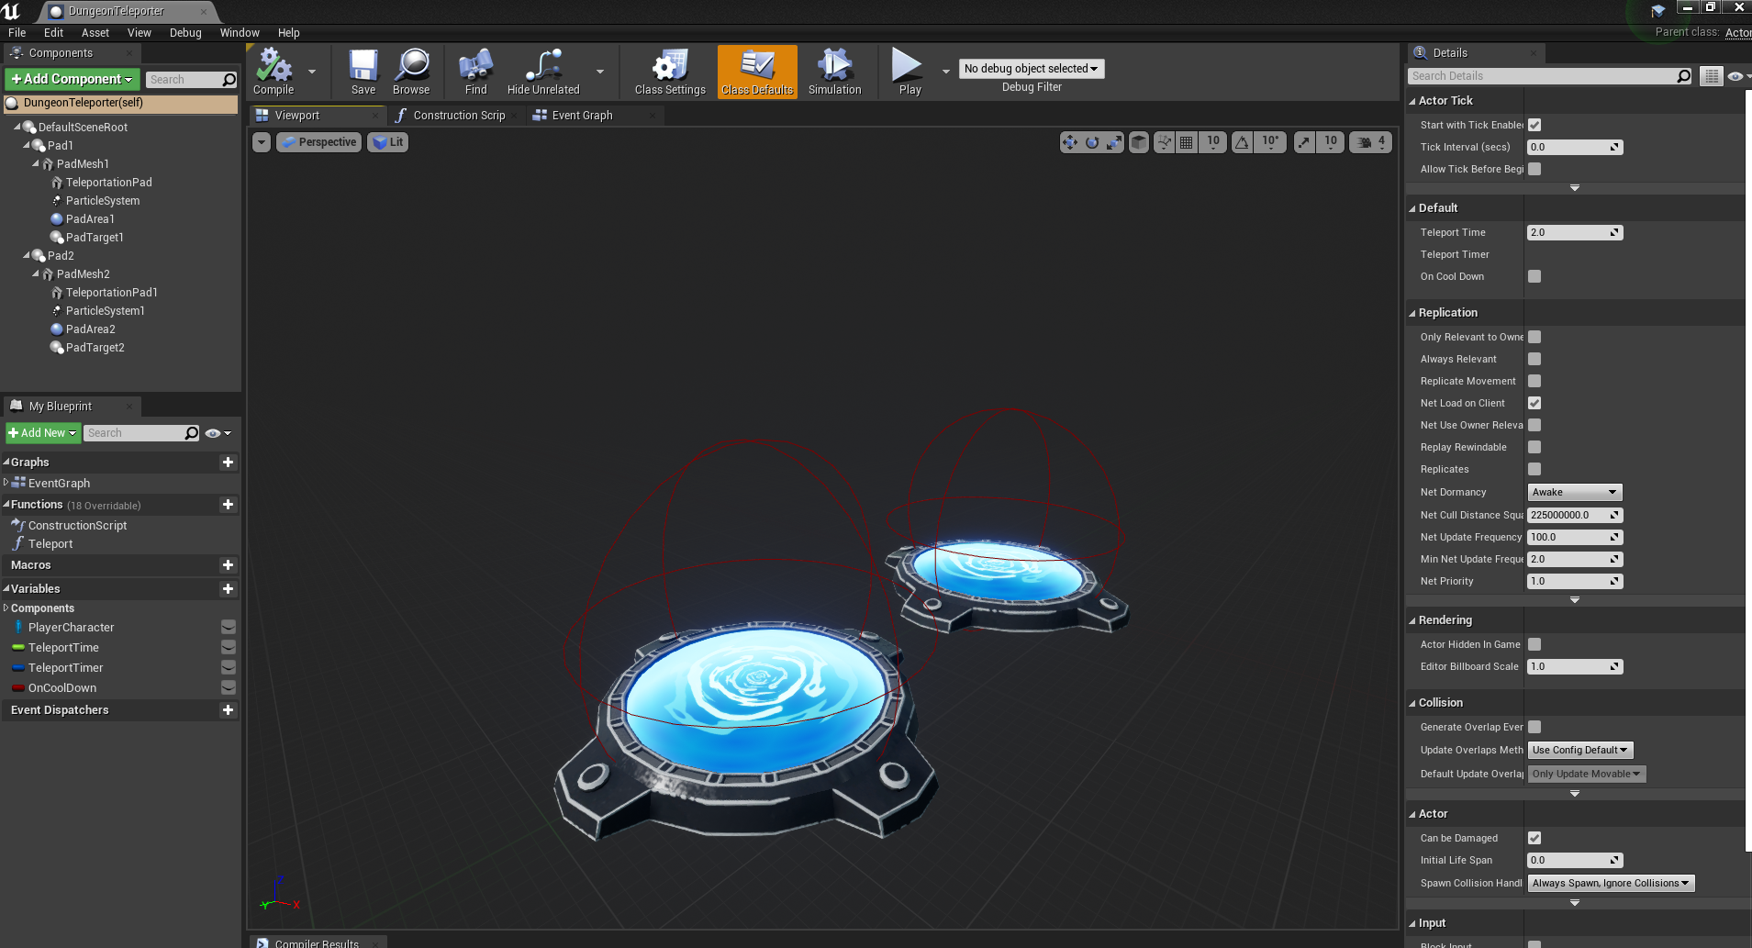
Task: Click the Add New button
Action: (43, 433)
